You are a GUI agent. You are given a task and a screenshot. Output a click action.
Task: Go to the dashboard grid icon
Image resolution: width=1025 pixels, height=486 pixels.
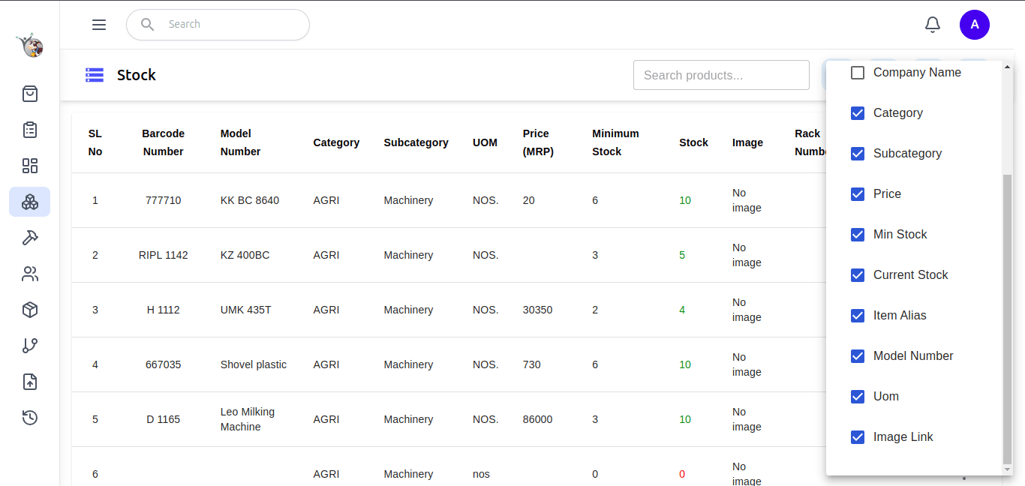(30, 166)
